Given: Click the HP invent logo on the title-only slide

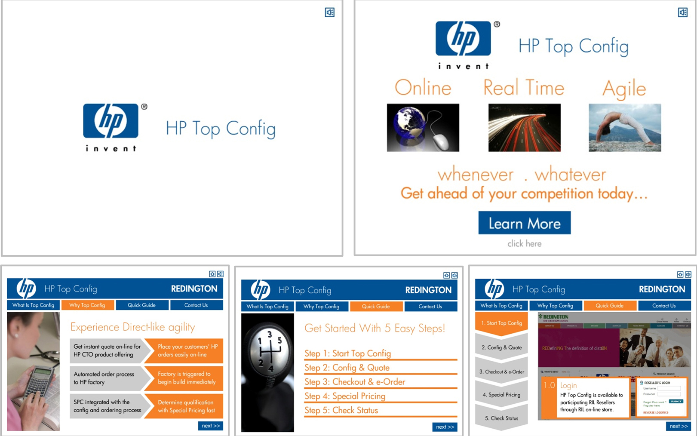Looking at the screenshot, I should click(115, 127).
